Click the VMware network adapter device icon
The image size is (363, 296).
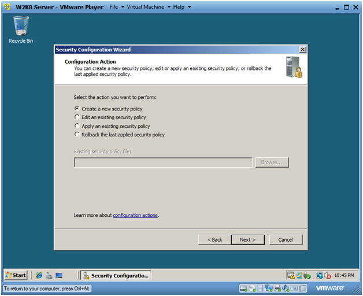[269, 288]
